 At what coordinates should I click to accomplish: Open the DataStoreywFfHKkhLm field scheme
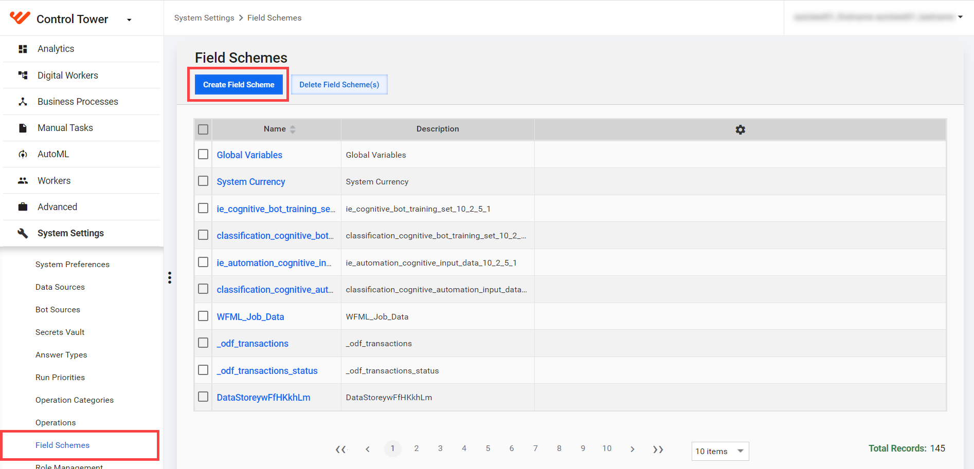coord(263,398)
